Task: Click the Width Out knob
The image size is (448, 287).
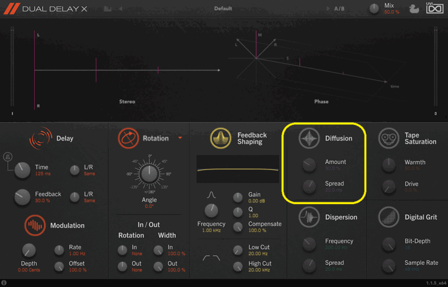Action: point(158,266)
